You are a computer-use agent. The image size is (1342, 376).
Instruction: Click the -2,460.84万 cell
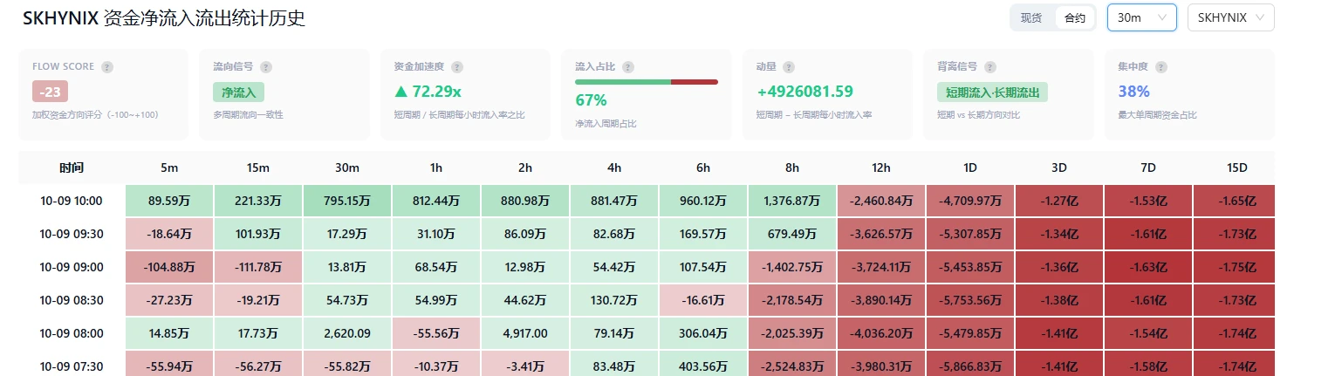point(881,201)
